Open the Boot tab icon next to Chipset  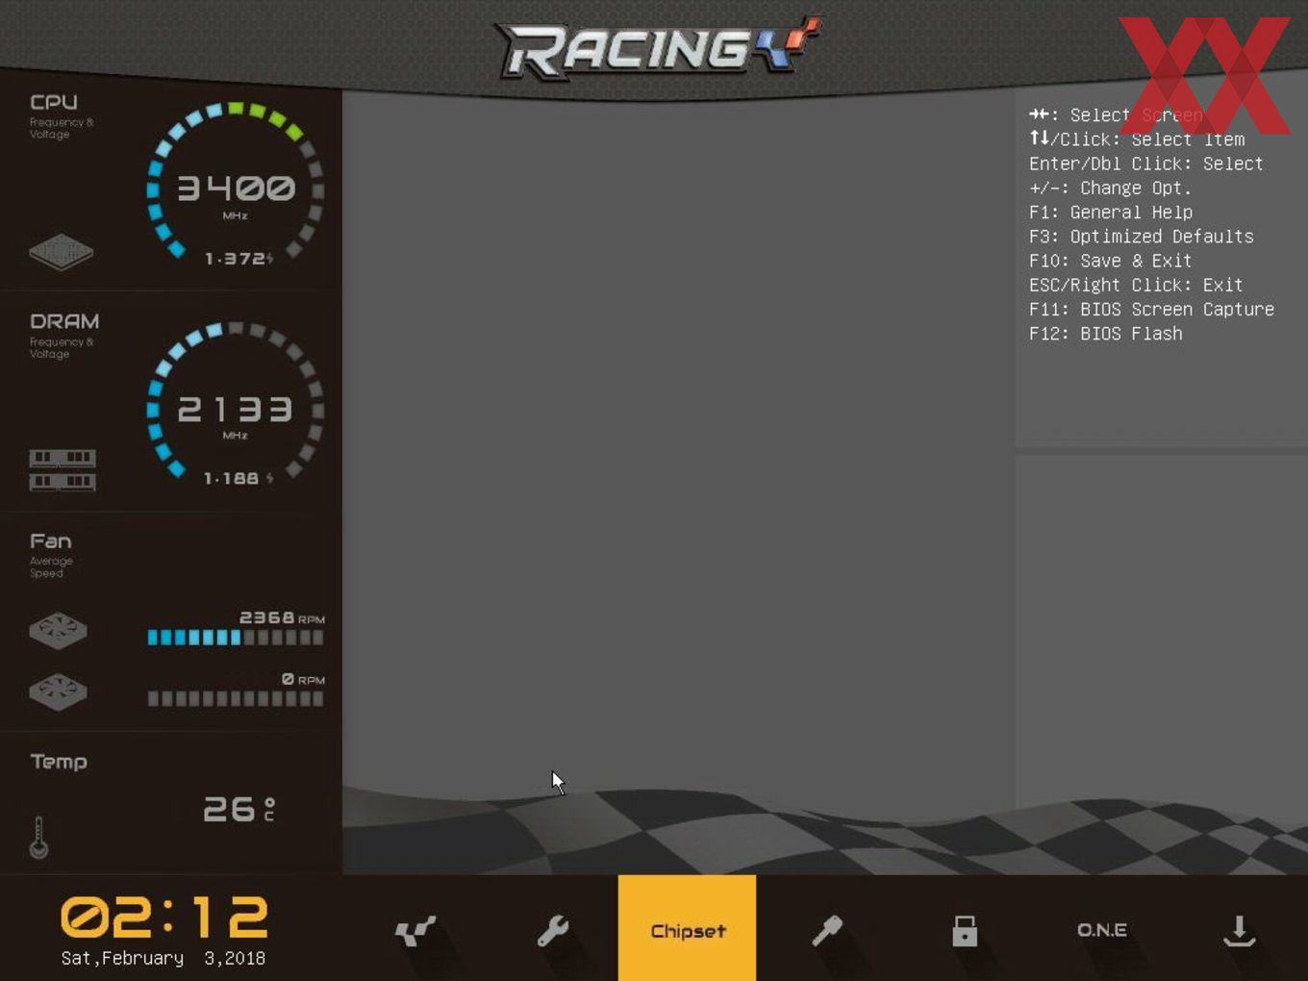(826, 930)
